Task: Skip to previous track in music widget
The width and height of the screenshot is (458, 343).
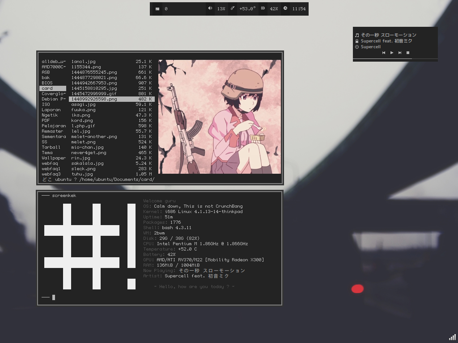Action: point(384,53)
